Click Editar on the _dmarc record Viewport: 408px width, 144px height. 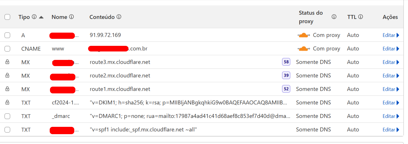pyautogui.click(x=391, y=116)
